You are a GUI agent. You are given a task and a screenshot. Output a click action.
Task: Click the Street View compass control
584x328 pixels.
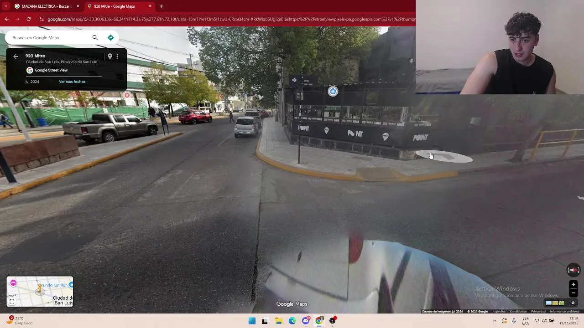coord(574,270)
